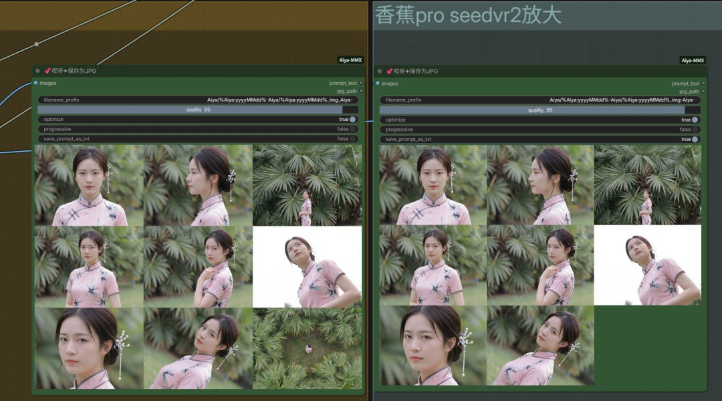Click the images input port on left node
Screen dimensions: 722x401
(35, 83)
